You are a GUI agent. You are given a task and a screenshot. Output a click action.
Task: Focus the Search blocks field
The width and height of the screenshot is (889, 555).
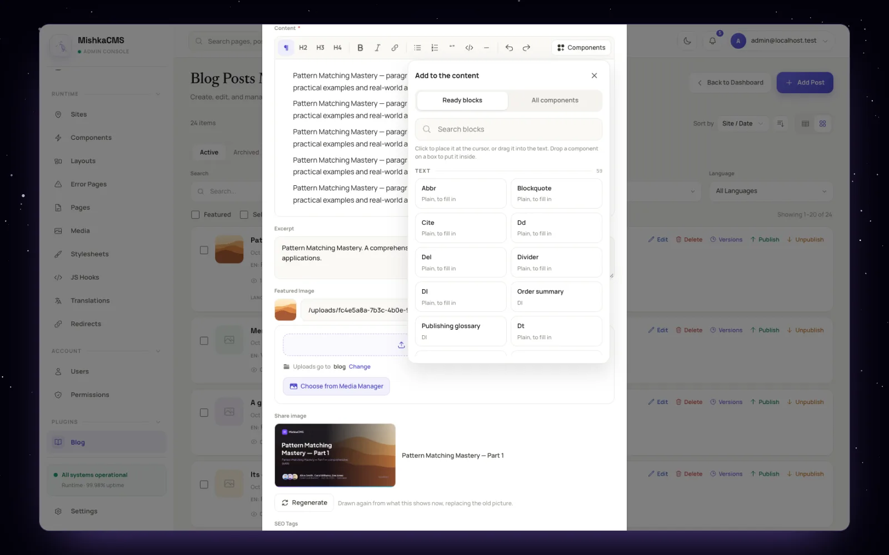pyautogui.click(x=508, y=129)
